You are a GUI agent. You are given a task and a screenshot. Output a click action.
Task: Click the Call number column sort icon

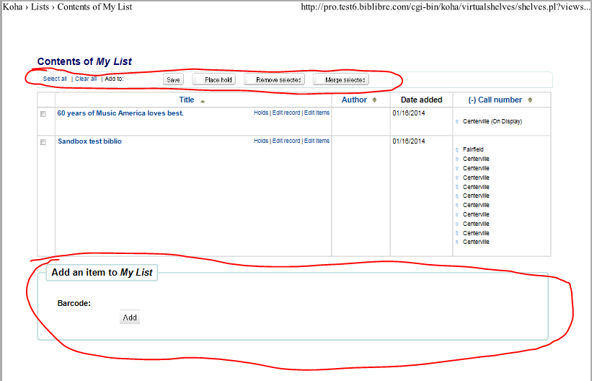pos(530,100)
